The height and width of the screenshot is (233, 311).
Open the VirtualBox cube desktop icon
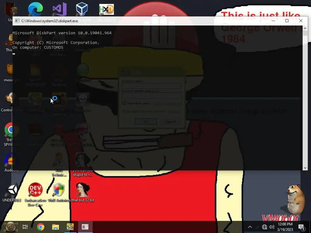click(82, 9)
